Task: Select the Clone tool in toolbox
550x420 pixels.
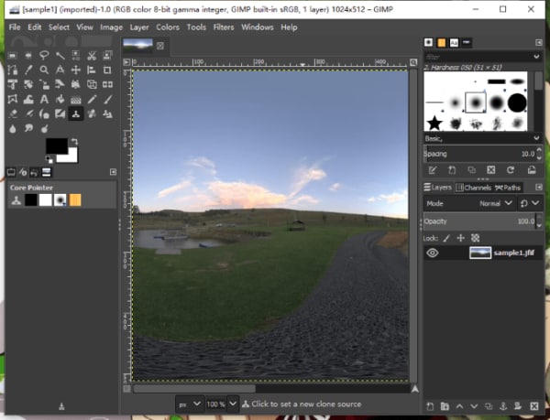Action: tap(76, 113)
